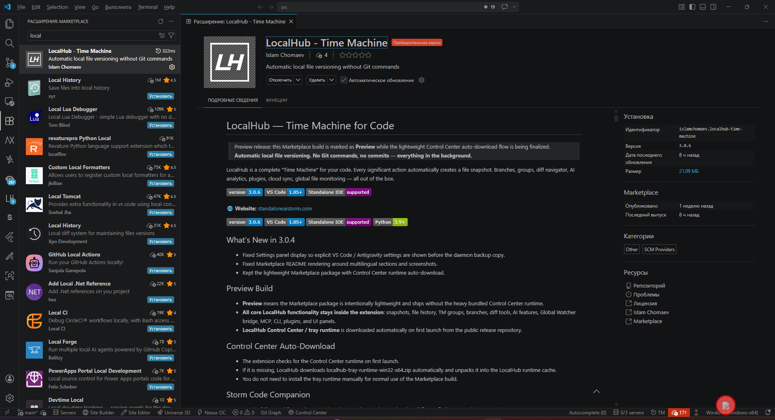Open notifications bell in status bar
The width and height of the screenshot is (775, 420).
coord(768,412)
